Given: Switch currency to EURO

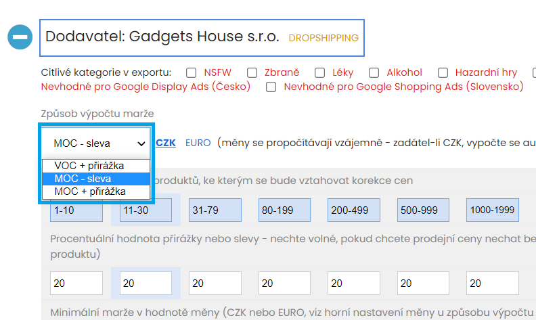Looking at the screenshot, I should pyautogui.click(x=198, y=143).
